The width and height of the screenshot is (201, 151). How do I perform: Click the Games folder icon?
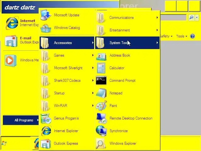click(x=45, y=55)
